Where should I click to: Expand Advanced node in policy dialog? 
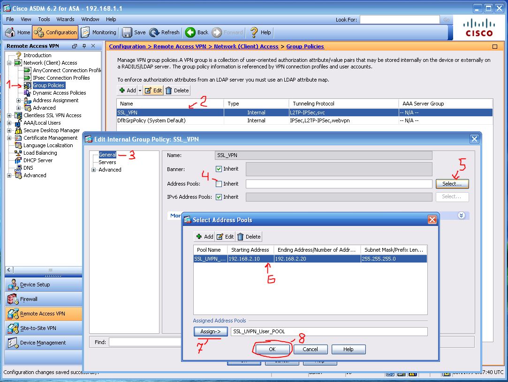tap(94, 170)
